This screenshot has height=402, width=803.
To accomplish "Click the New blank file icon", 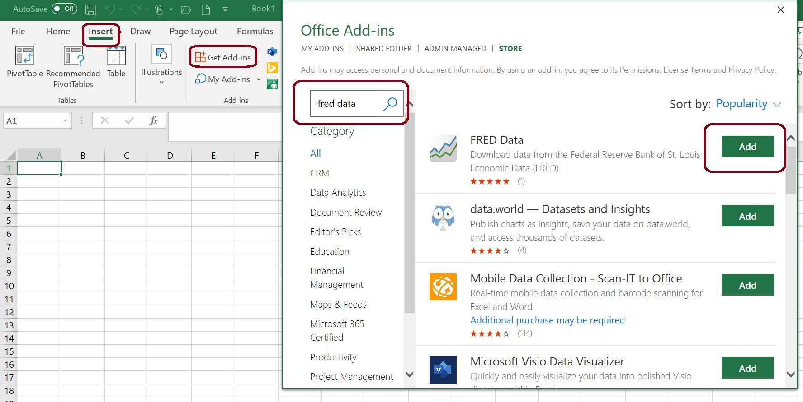I will [x=206, y=9].
